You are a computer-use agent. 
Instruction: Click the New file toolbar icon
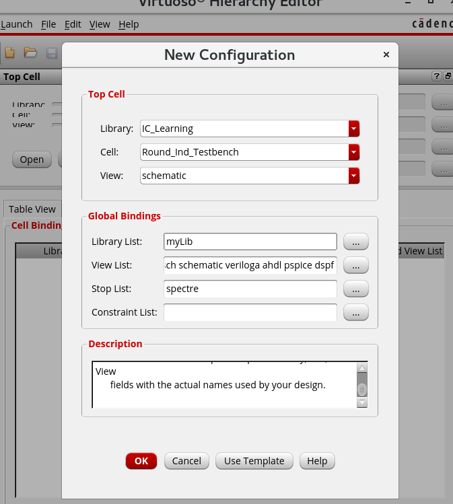coord(9,52)
